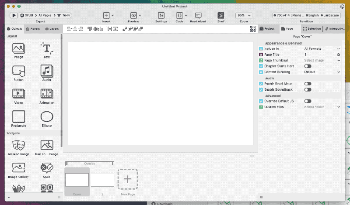
Task: Select the Rectangle shape
Action: [x=18, y=119]
